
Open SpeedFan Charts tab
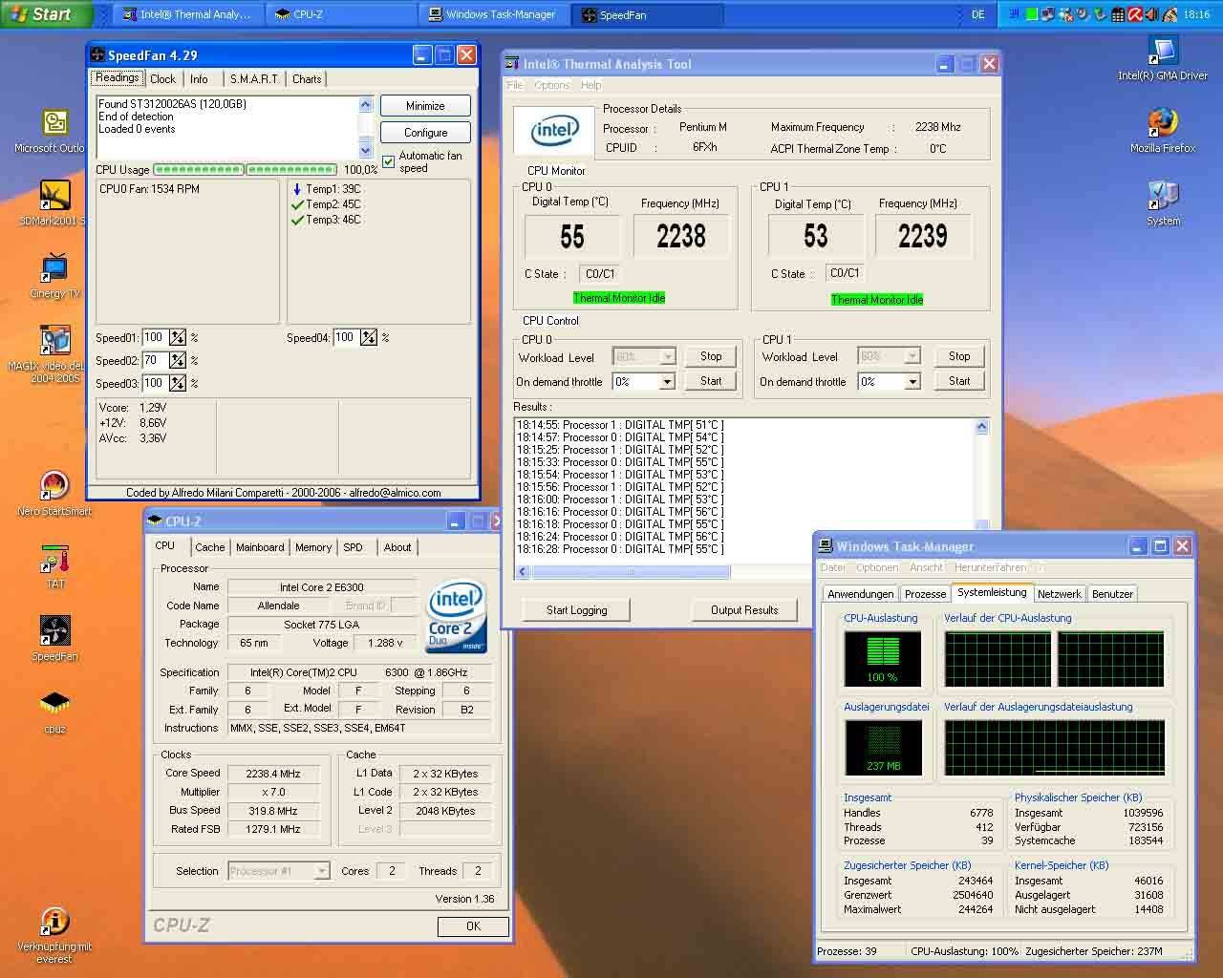[307, 79]
